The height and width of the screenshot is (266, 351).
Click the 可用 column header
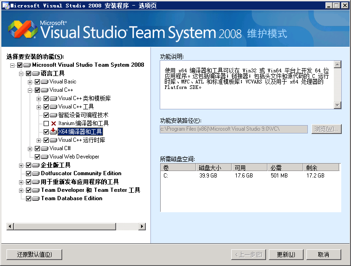pyautogui.click(x=249, y=167)
